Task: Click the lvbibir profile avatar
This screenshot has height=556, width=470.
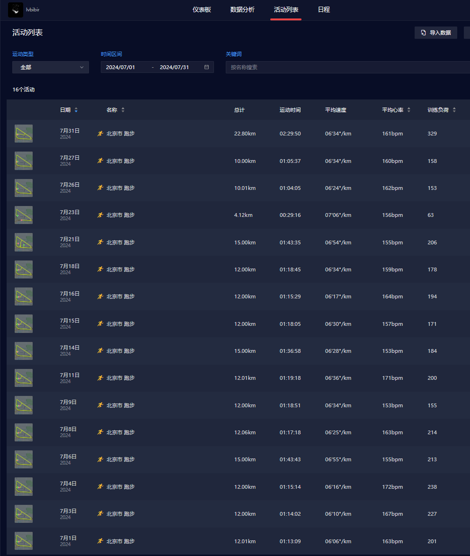Action: [x=16, y=9]
